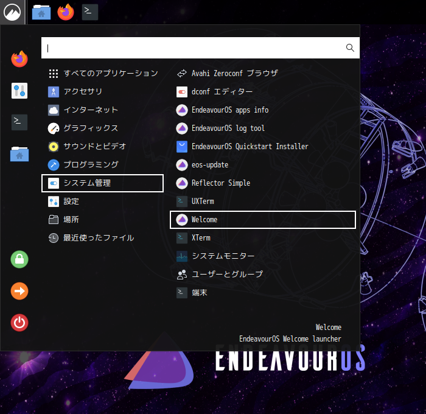Image resolution: width=426 pixels, height=414 pixels.
Task: Open EndeavourOS apps info
Action: (x=263, y=110)
